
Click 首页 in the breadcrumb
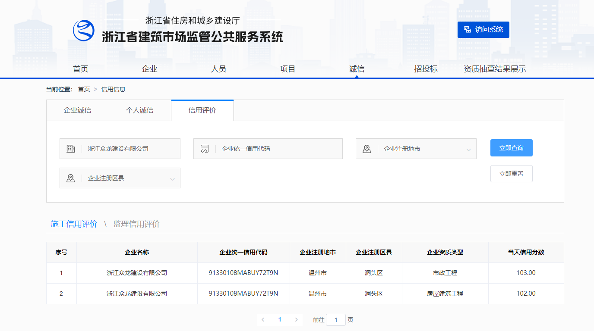(84, 89)
